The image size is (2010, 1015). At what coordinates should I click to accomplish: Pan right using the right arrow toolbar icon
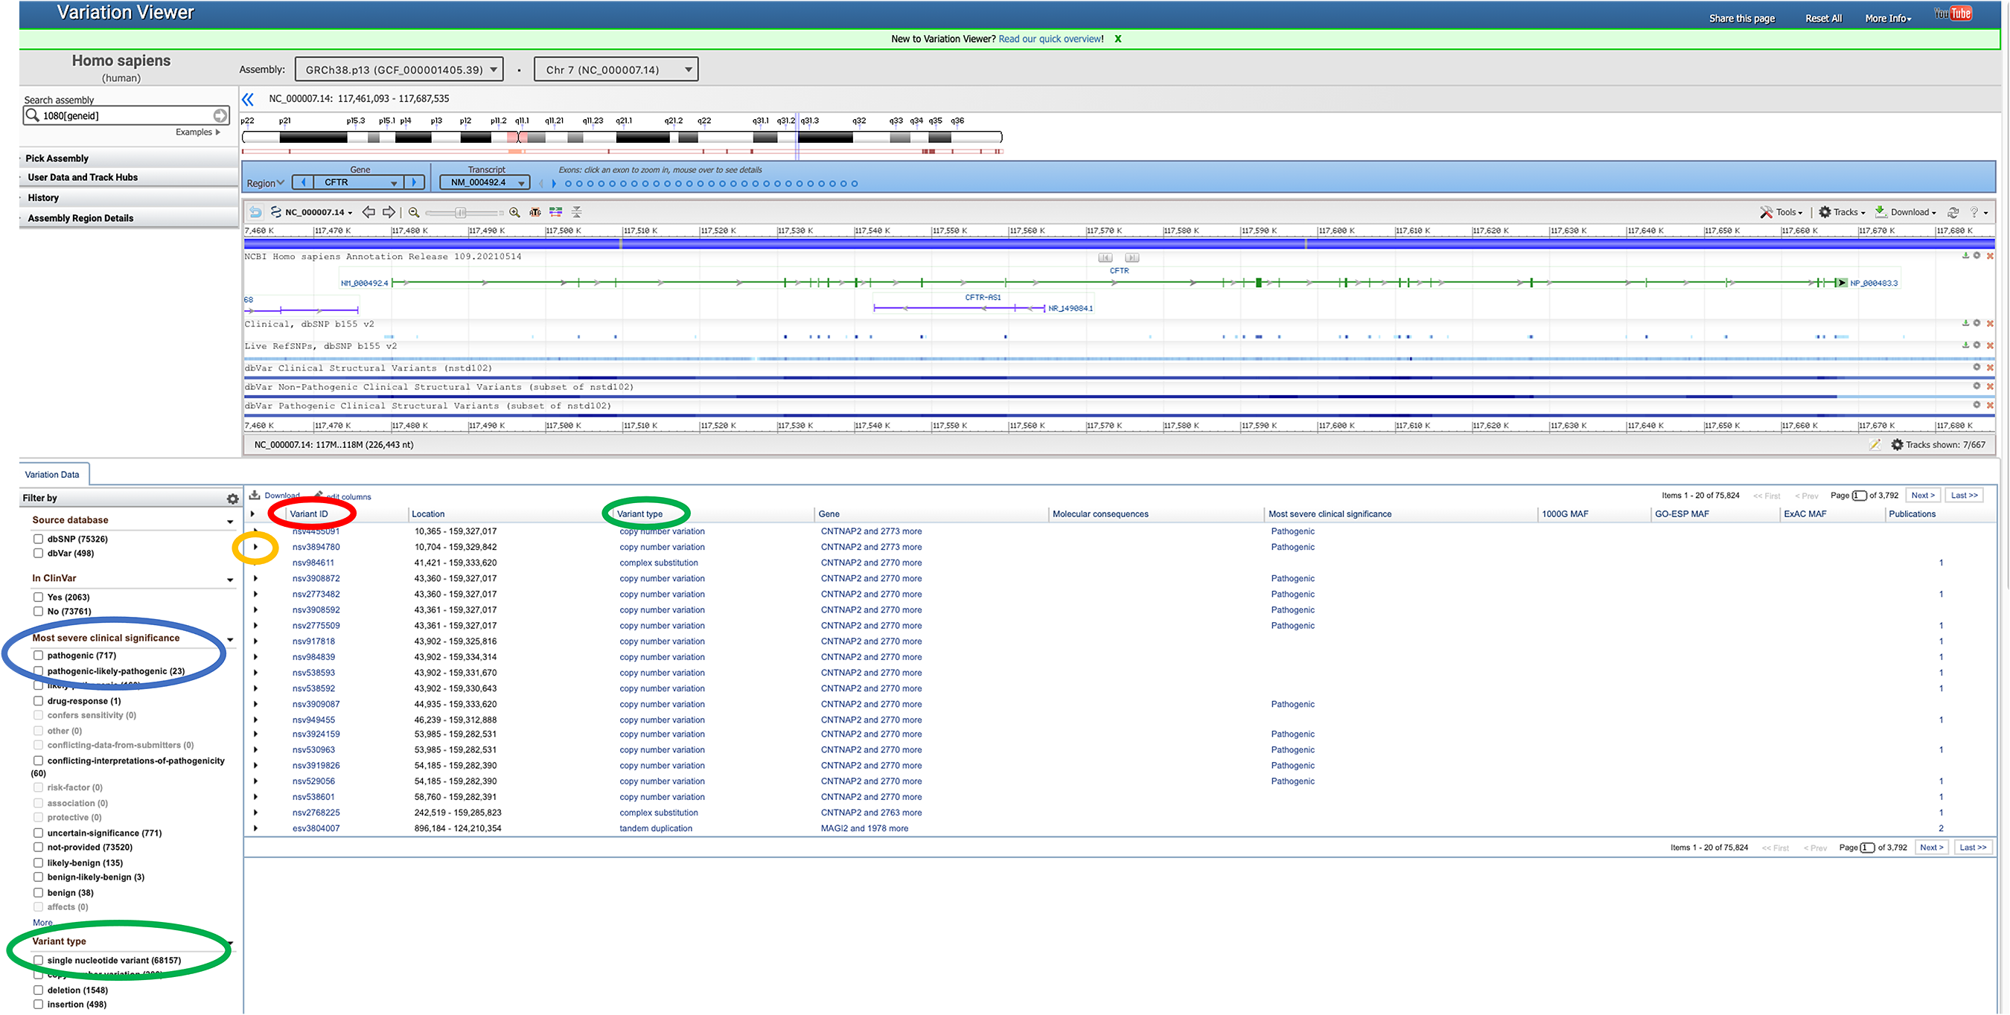(389, 212)
